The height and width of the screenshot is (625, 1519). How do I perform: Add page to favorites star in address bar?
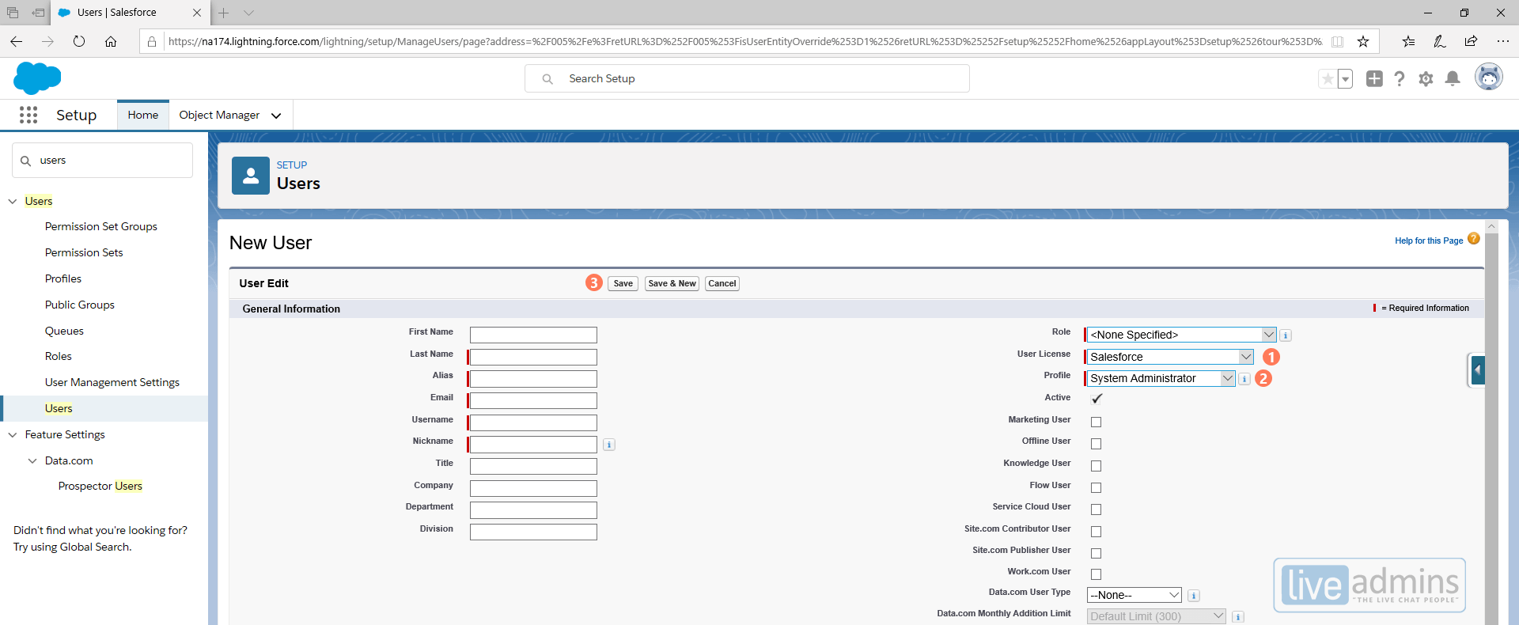tap(1363, 41)
